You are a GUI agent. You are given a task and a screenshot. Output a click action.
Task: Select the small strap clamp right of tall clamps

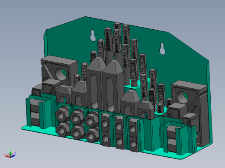[131, 103]
